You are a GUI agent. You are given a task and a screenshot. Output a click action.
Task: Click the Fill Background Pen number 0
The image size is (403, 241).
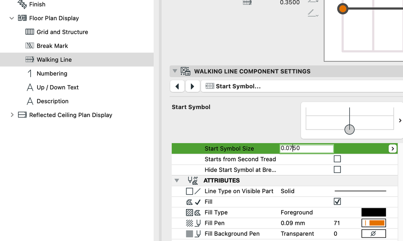tap(335, 234)
